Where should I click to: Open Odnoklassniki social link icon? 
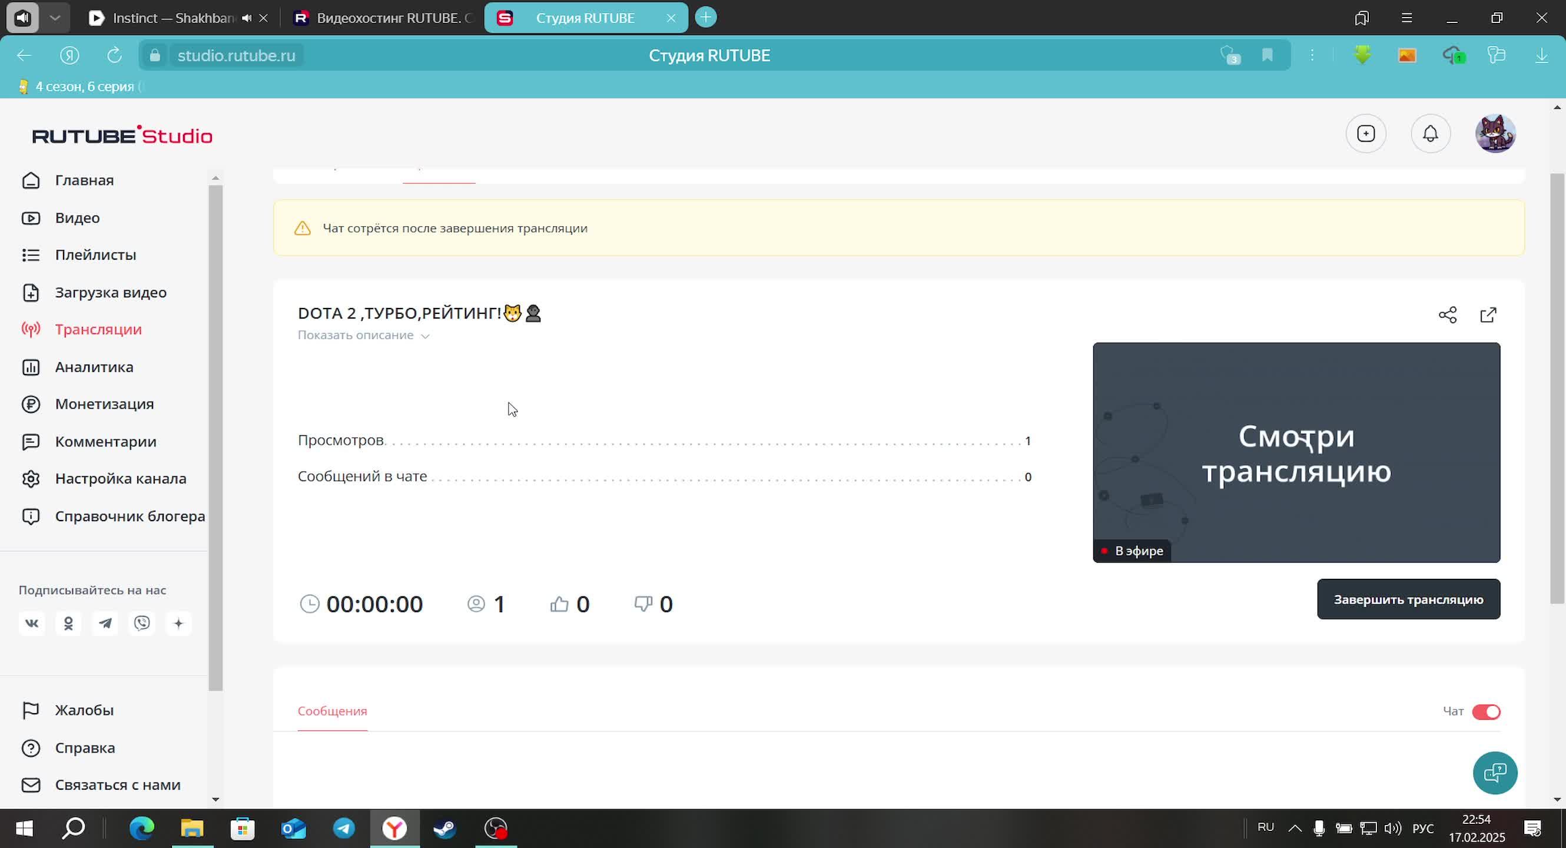pos(69,624)
